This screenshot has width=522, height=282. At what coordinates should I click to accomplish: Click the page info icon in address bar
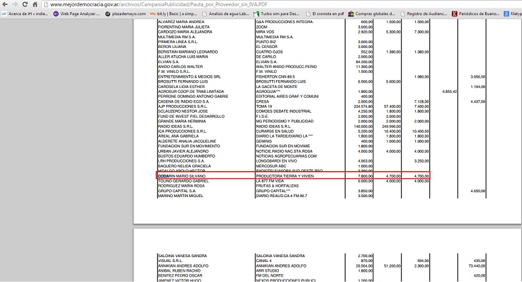(46, 5)
